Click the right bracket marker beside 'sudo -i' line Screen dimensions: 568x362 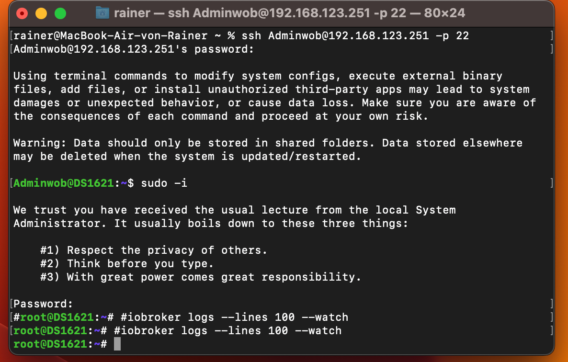(551, 183)
